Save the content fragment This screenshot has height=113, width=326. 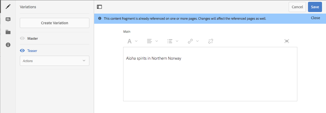[x=315, y=7]
